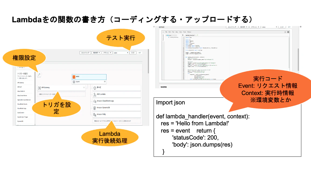This screenshot has width=311, height=175.
Task: Open the tab list icon left of the lambda_function tab
Action: pyautogui.click(x=183, y=35)
